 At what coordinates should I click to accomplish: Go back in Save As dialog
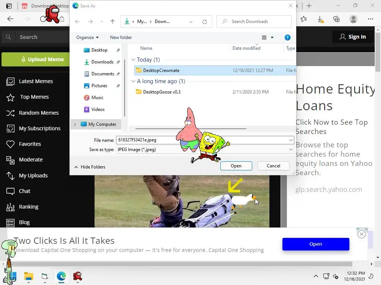[x=77, y=22]
